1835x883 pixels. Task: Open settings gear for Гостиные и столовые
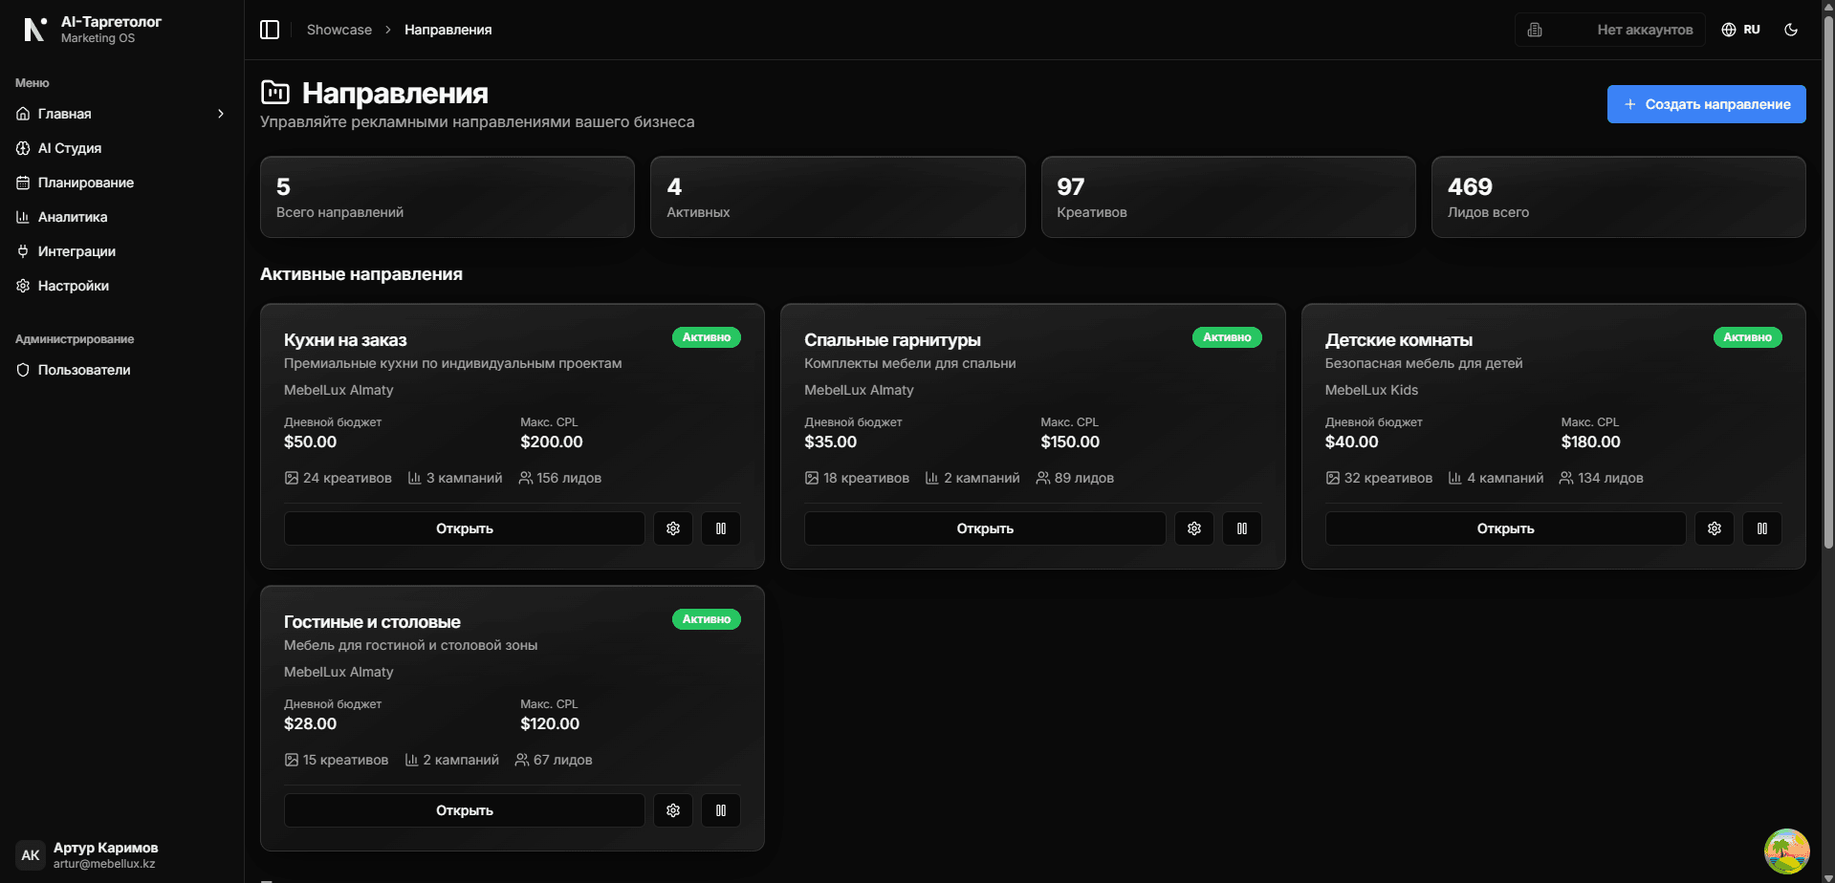click(x=673, y=810)
